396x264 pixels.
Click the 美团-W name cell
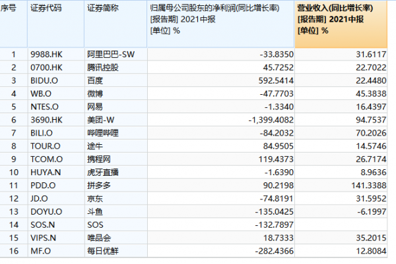116,120
